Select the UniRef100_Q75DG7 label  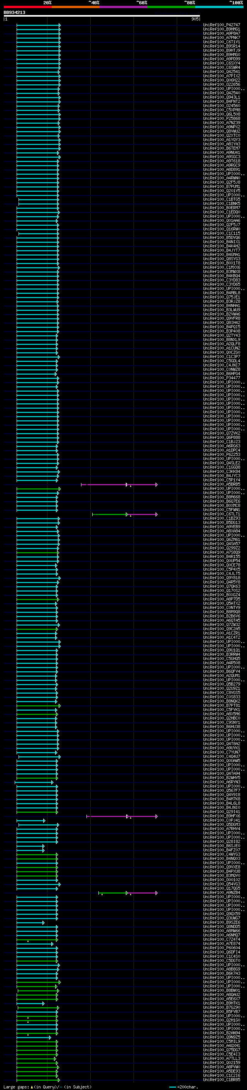222,1050
